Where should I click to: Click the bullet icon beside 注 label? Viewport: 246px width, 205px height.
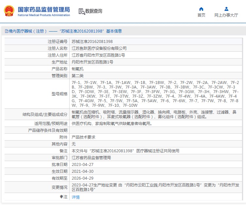(x=61, y=197)
